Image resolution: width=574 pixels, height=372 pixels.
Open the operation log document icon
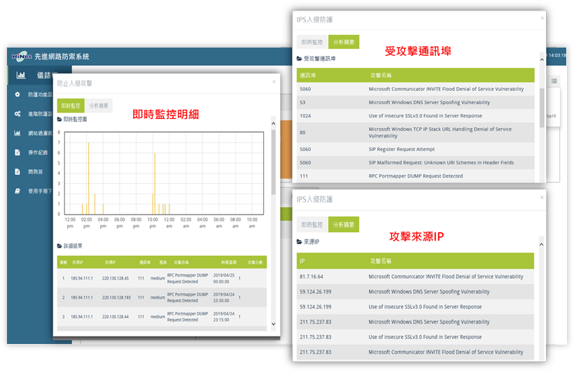pyautogui.click(x=17, y=152)
